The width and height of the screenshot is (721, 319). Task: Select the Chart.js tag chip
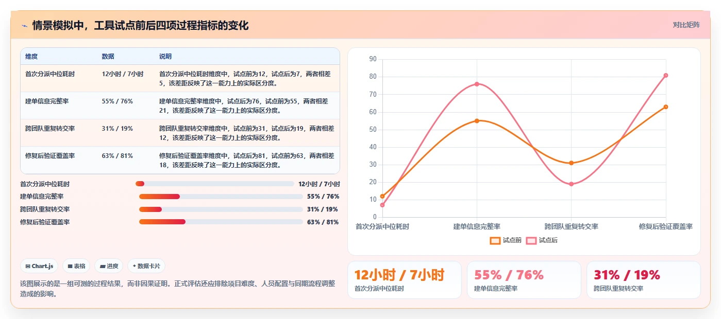pos(39,266)
